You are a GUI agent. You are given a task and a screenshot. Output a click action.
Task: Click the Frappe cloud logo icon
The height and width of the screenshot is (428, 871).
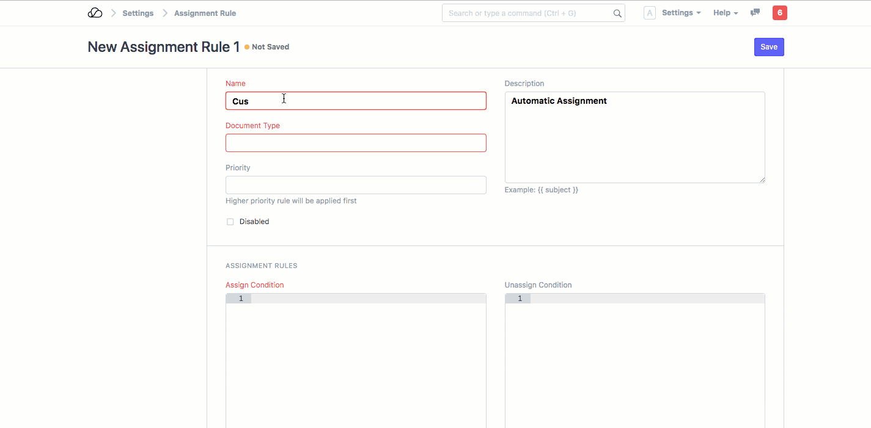coord(95,13)
